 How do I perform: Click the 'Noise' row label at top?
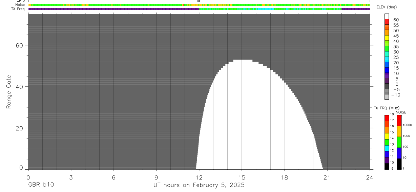tap(20, 5)
